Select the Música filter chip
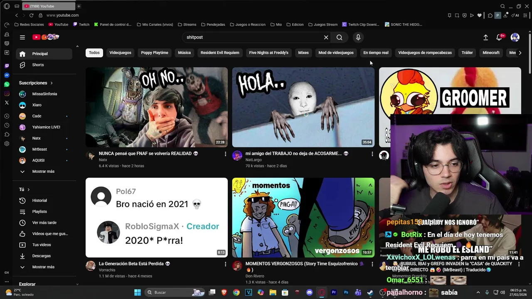Viewport: 532px width, 299px height. 185,53
